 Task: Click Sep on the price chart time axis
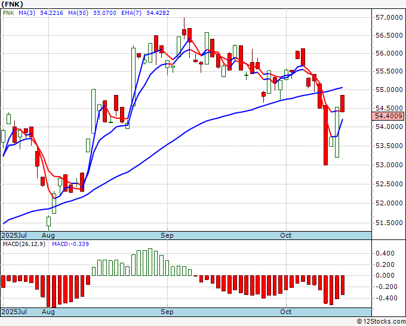(167, 235)
